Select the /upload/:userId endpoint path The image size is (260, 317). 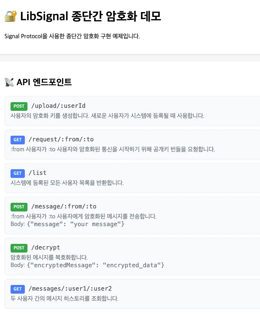pyautogui.click(x=58, y=106)
